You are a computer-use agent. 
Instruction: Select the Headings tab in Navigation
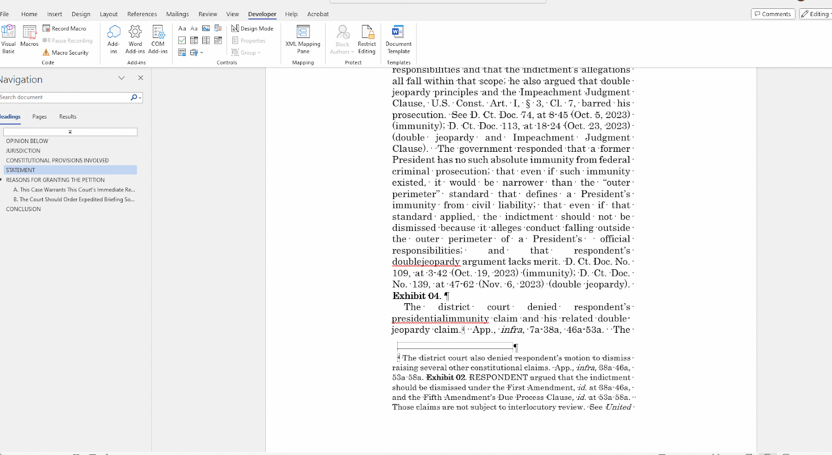10,116
